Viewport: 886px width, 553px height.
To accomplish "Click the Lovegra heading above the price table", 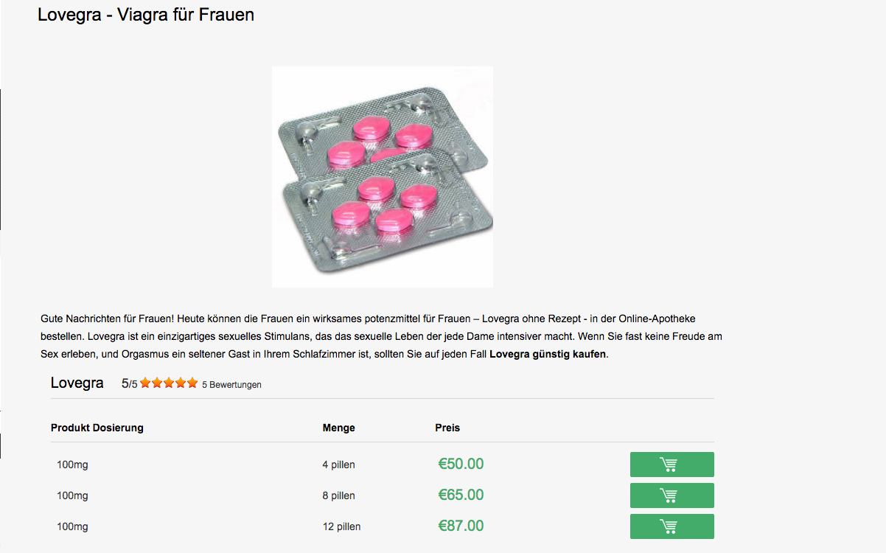I will pos(77,383).
